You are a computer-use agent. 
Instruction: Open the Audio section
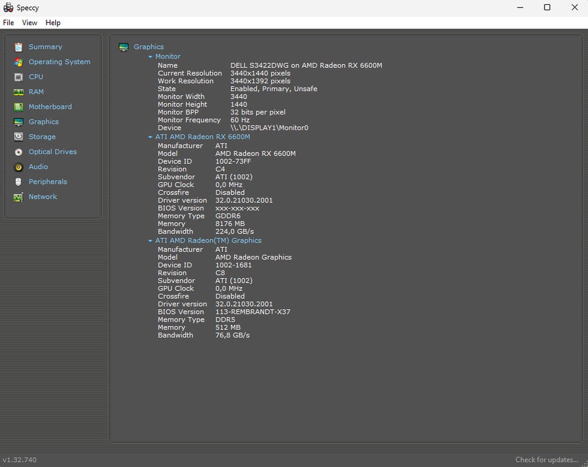pyautogui.click(x=38, y=166)
